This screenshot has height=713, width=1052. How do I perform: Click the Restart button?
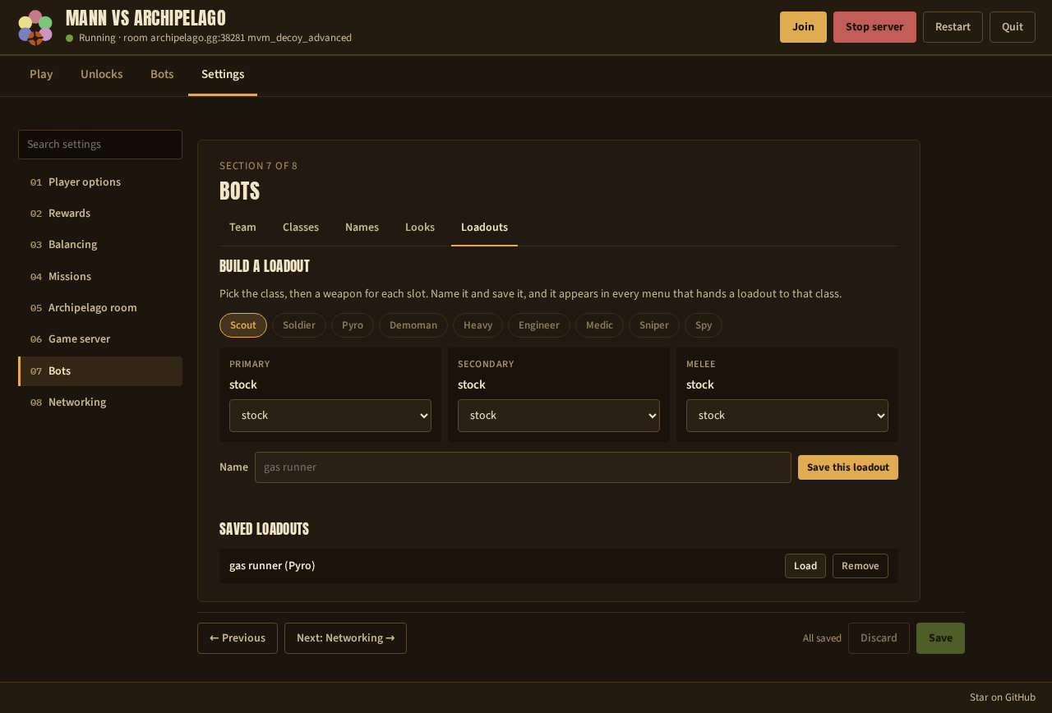pos(953,27)
